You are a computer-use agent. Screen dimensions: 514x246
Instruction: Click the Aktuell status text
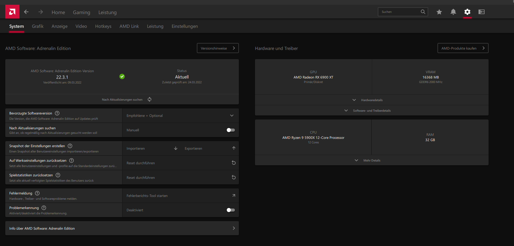(x=182, y=77)
